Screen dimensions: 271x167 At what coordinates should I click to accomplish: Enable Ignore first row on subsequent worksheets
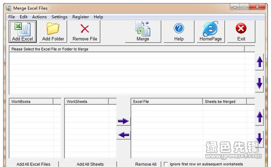pyautogui.click(x=166, y=164)
